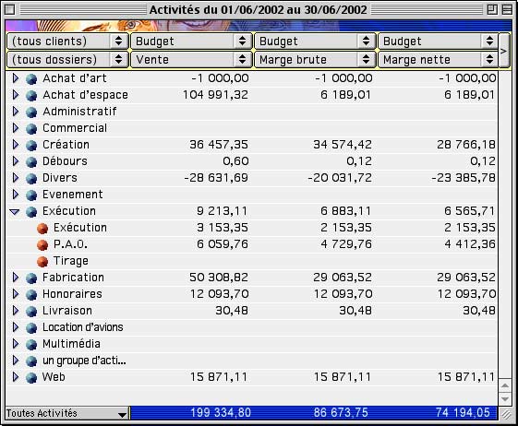This screenshot has width=518, height=426.
Task: Collapse the expanded Exécution group
Action: coord(15,212)
